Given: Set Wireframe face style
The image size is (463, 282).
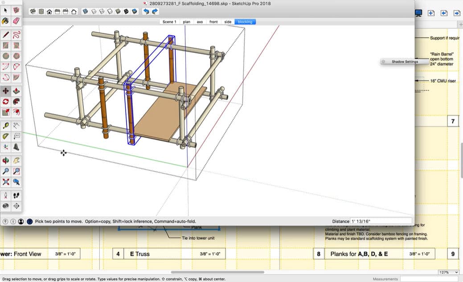Looking at the screenshot, I should coord(102,12).
